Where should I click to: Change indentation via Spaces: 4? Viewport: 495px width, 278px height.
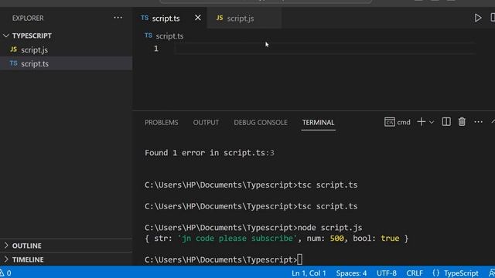tap(351, 273)
